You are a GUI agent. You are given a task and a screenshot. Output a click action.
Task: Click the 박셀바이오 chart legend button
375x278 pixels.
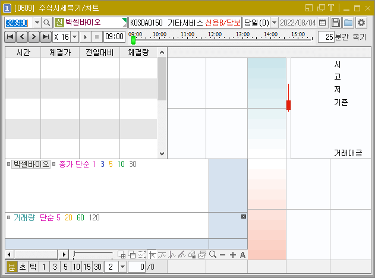pos(31,164)
